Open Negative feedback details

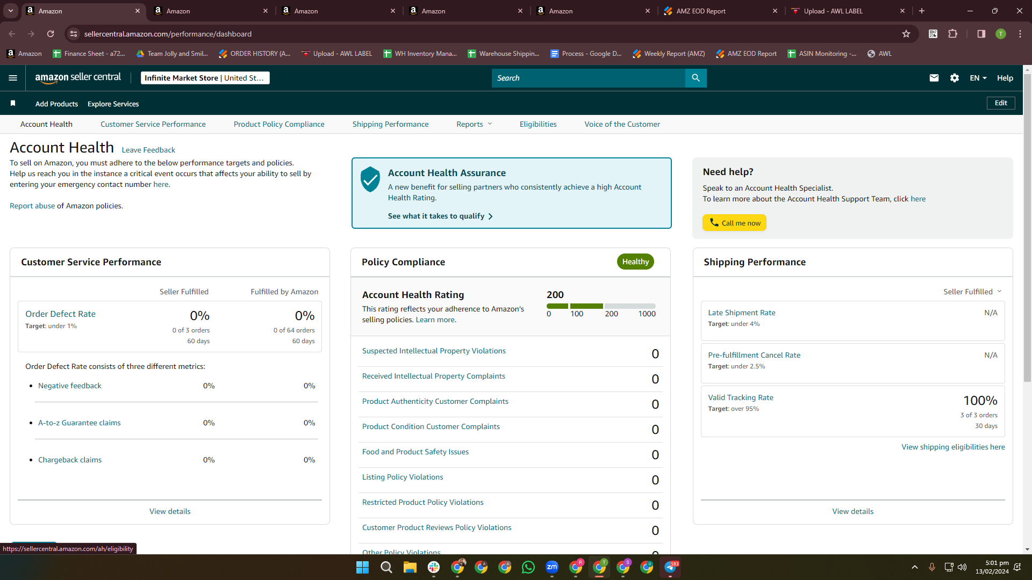pos(70,386)
